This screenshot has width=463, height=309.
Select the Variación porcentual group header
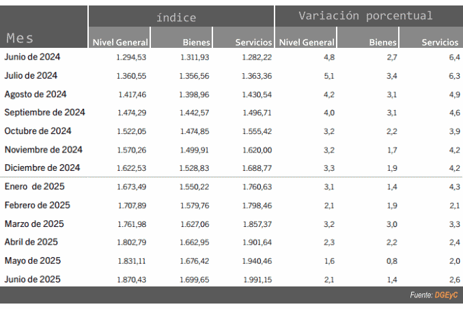click(365, 15)
